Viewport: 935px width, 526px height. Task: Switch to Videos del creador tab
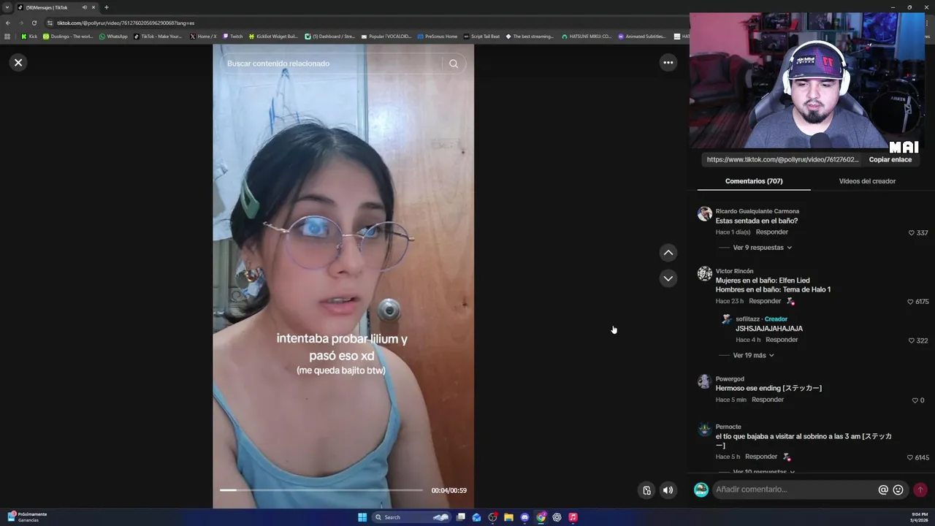pos(867,181)
